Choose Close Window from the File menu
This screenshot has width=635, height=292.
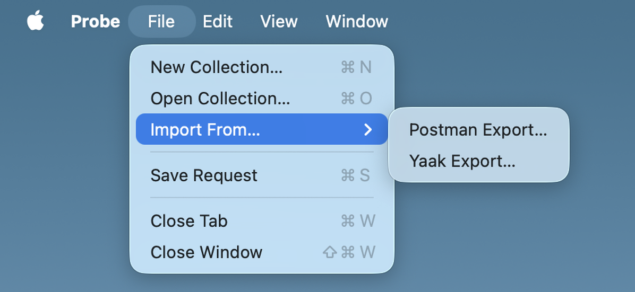tap(262, 252)
